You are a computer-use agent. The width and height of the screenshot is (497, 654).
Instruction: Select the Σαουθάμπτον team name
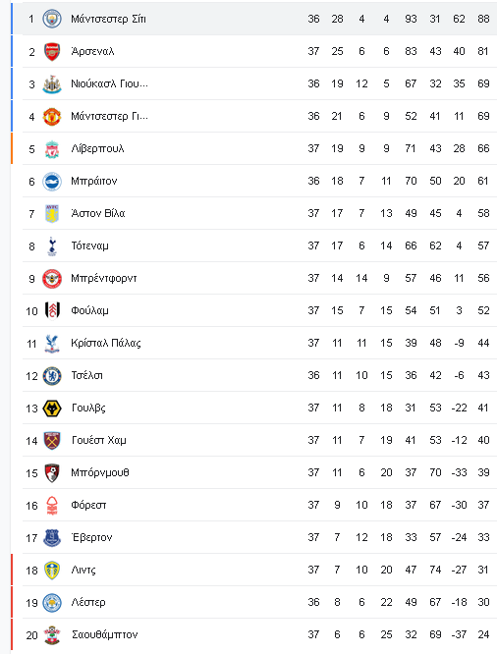click(104, 634)
